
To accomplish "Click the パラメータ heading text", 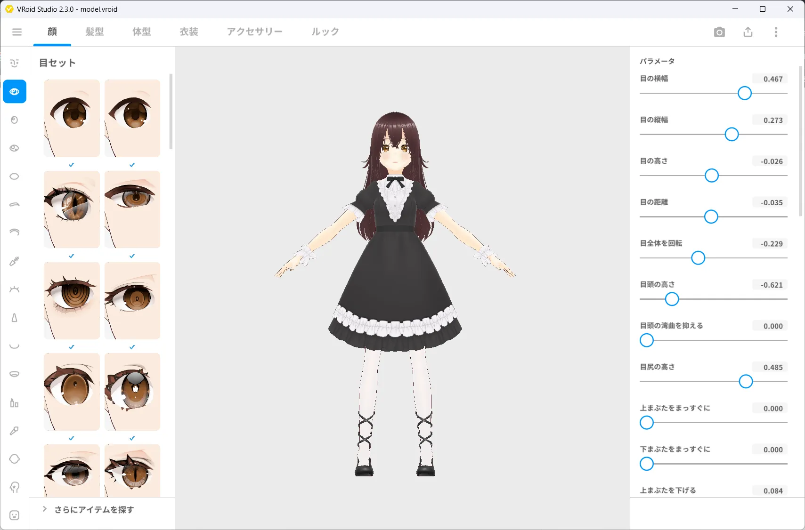I will 657,61.
